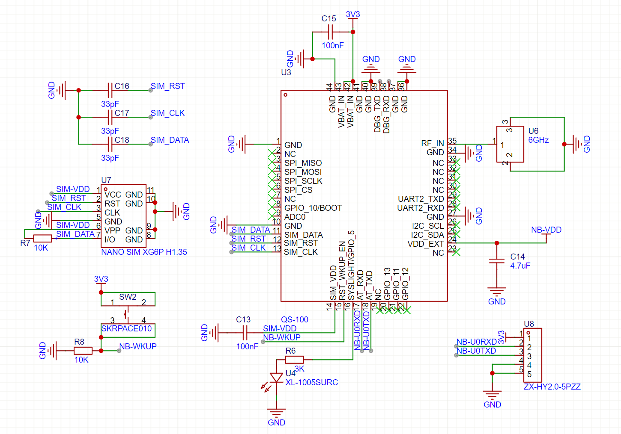Select the 100nF value under C15

click(333, 45)
